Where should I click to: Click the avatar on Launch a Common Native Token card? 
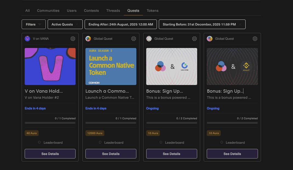(x=88, y=39)
